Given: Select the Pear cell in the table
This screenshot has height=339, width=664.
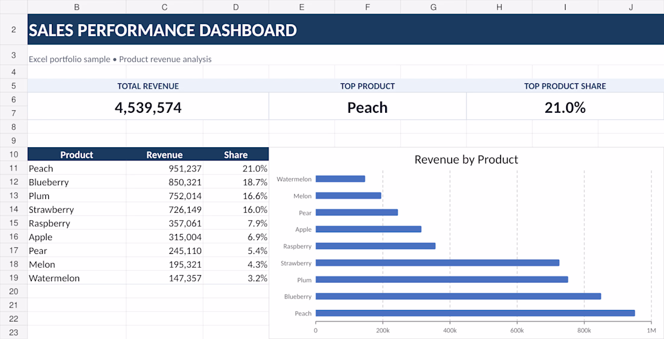Looking at the screenshot, I should [77, 250].
